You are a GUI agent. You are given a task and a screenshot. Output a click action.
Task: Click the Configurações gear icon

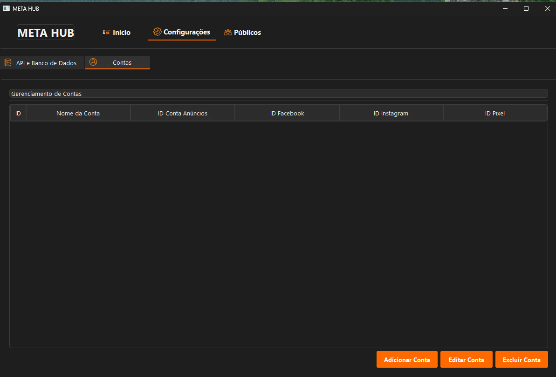157,32
